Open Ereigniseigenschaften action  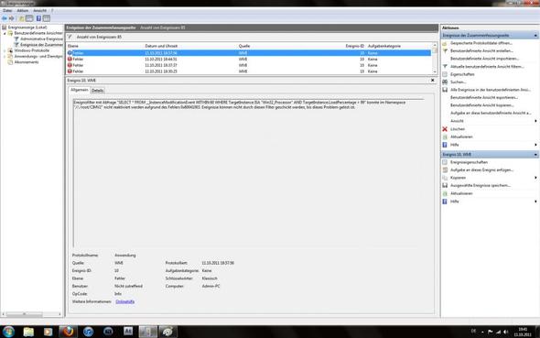pyautogui.click(x=469, y=162)
